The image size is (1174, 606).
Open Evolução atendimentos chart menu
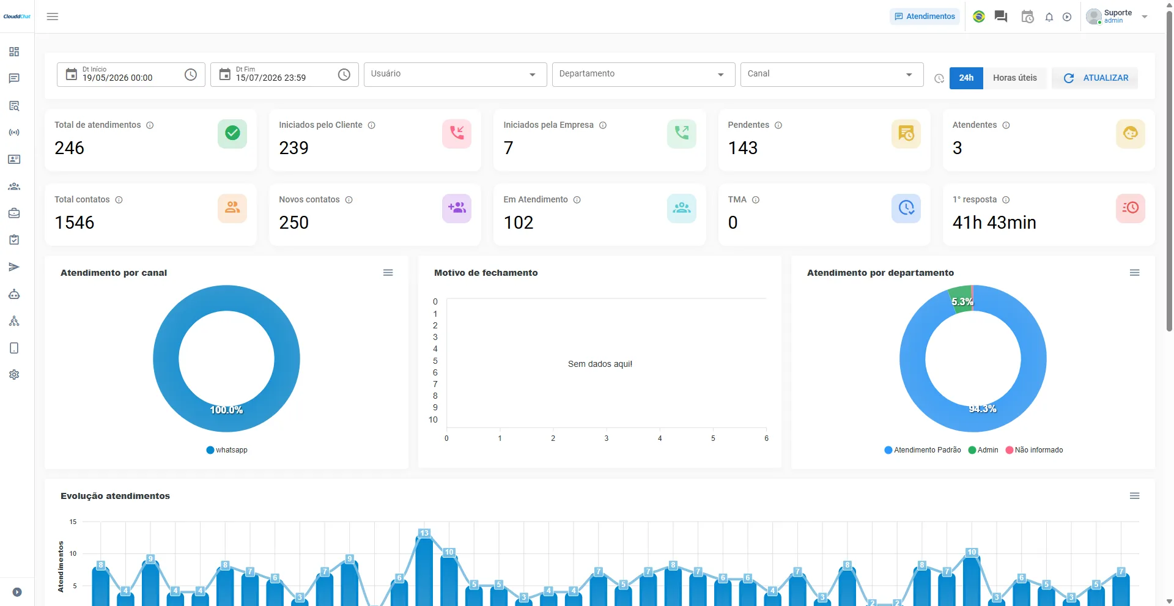1135,496
